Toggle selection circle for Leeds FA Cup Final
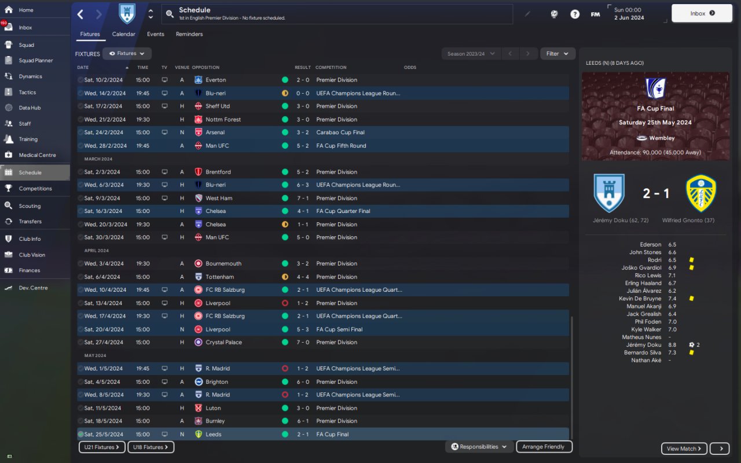 coord(80,434)
